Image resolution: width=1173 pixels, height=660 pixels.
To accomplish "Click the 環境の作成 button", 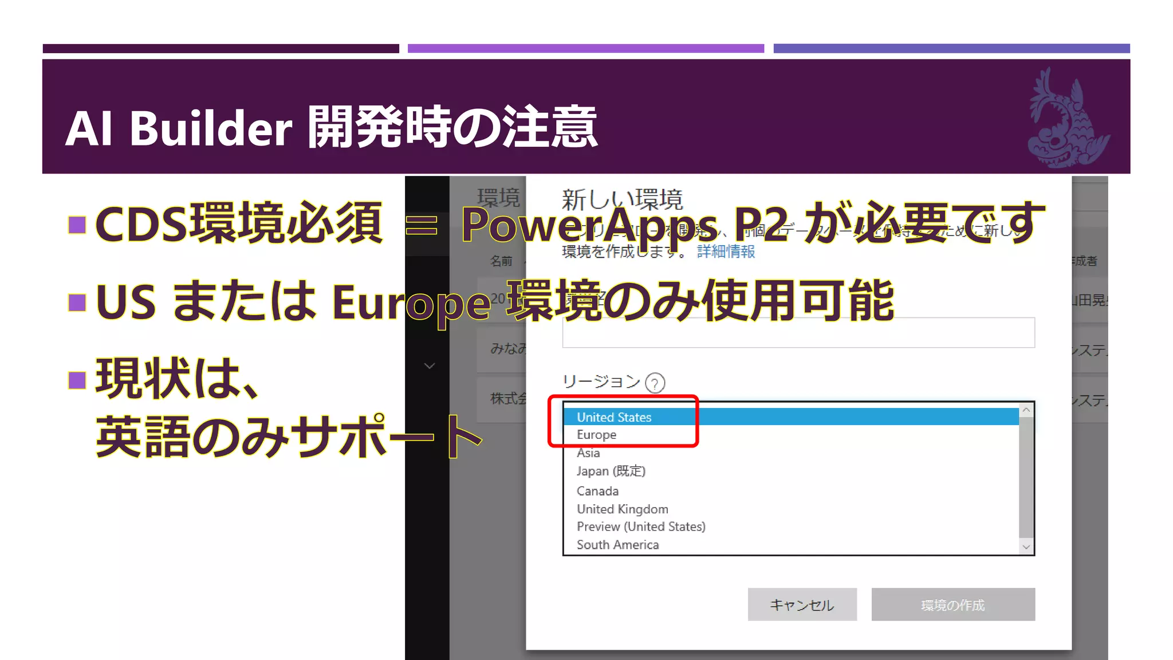I will coord(953,604).
